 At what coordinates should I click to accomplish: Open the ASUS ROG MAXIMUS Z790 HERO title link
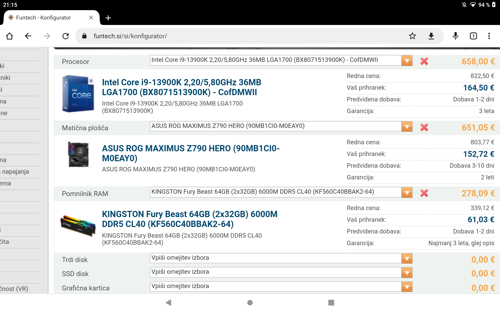pyautogui.click(x=191, y=153)
